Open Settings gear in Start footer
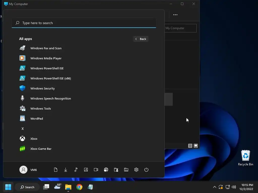This screenshot has width=258, height=193. [x=136, y=170]
